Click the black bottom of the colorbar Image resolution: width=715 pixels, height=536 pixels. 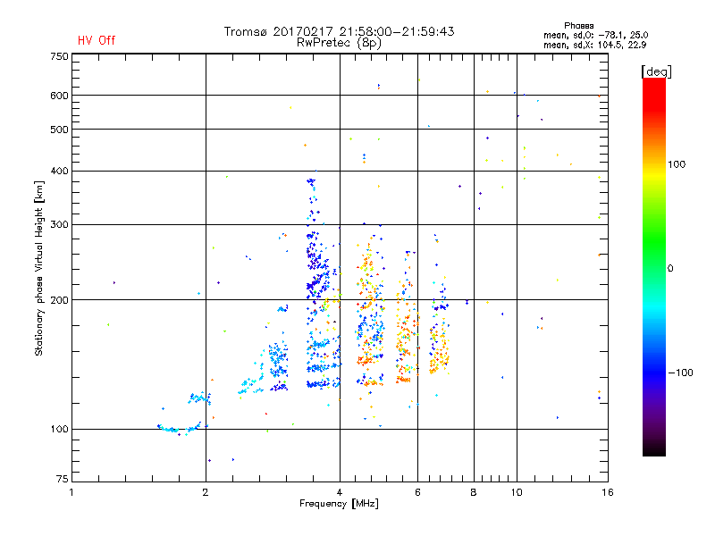pyautogui.click(x=654, y=449)
